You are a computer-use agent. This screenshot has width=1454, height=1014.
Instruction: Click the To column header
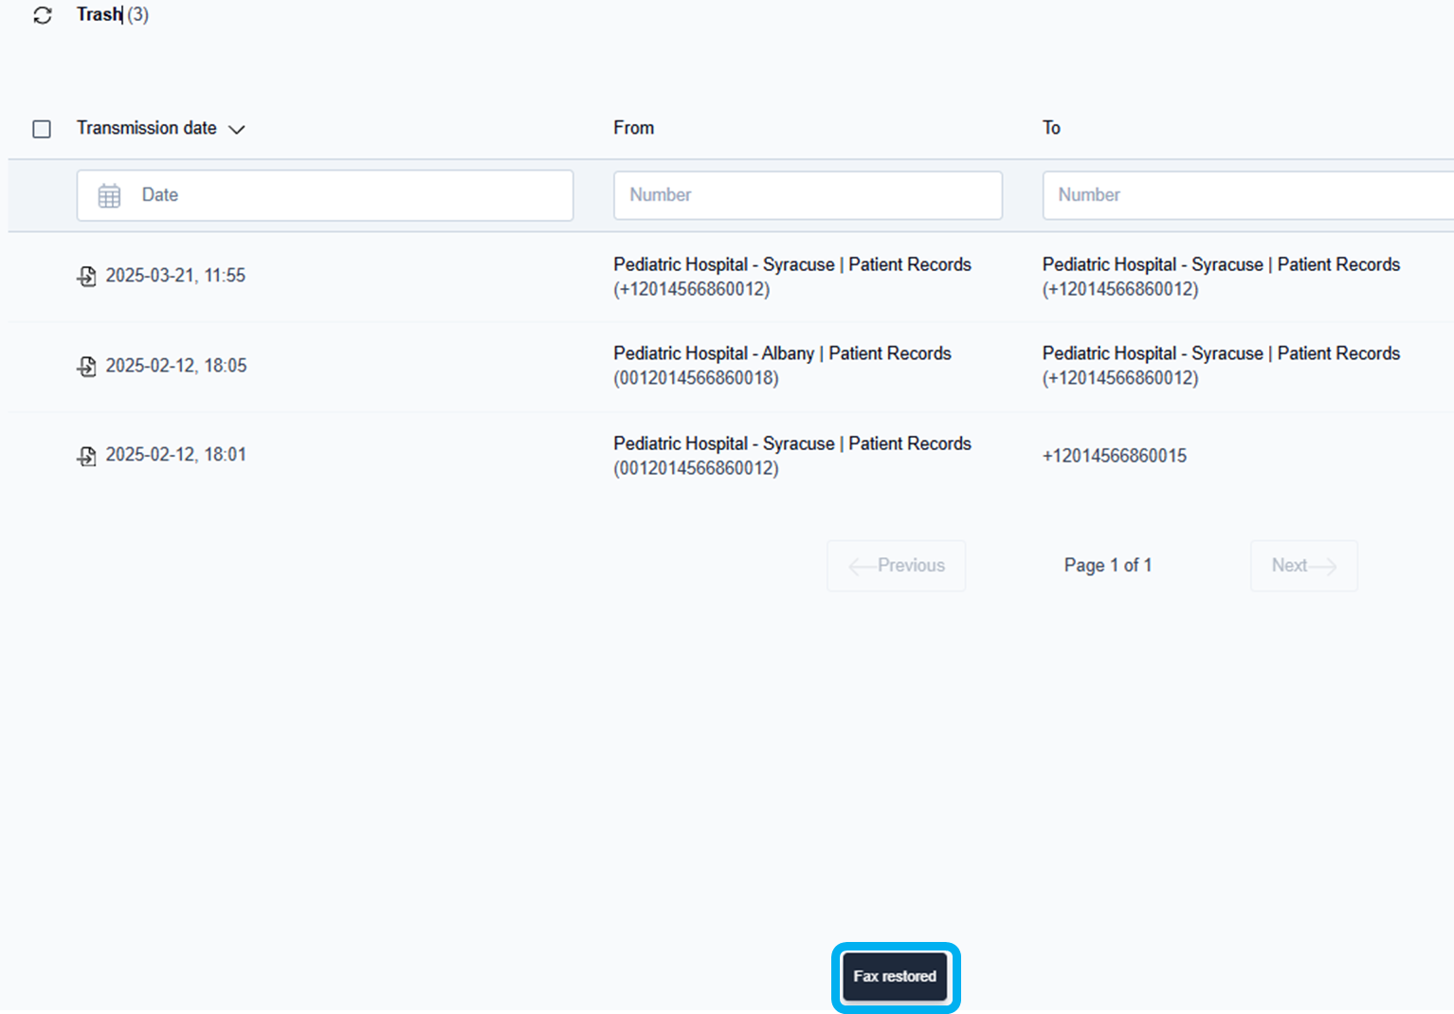click(x=1051, y=128)
